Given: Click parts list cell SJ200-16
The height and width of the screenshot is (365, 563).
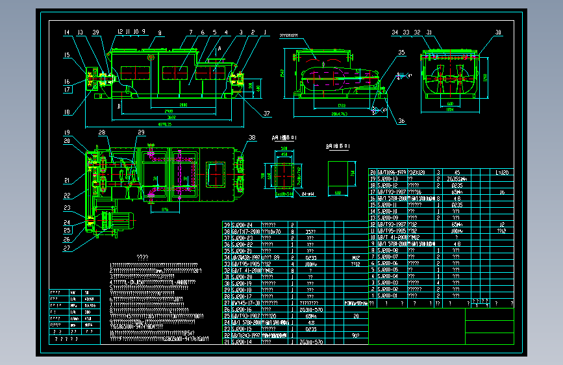Looking at the screenshot, I should point(242,309).
